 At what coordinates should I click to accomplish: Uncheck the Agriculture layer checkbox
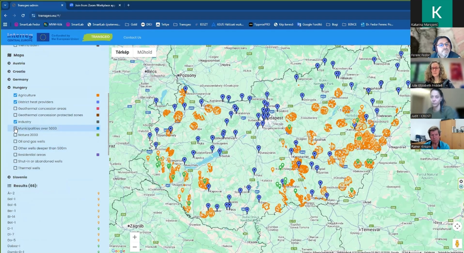15,95
